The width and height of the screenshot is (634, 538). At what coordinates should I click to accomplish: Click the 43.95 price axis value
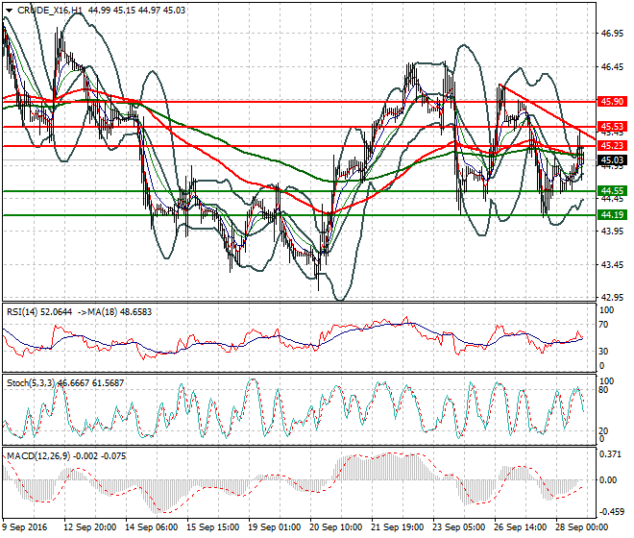click(x=612, y=231)
